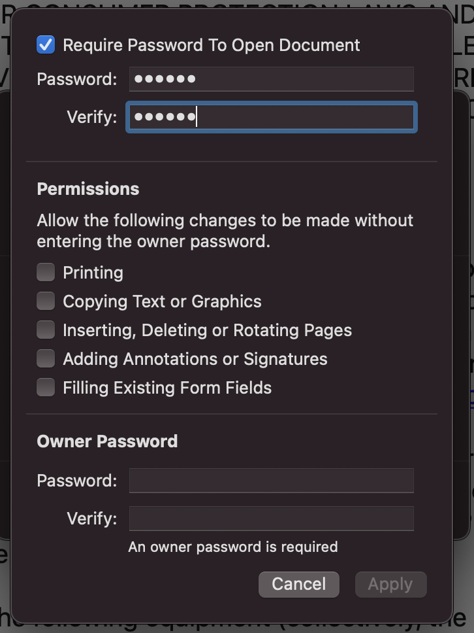Click the Copying Text or Graphics label
This screenshot has width=474, height=633.
(162, 301)
